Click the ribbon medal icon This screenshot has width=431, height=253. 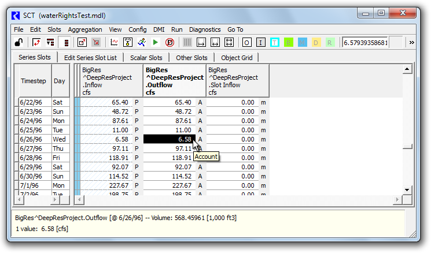coord(128,43)
